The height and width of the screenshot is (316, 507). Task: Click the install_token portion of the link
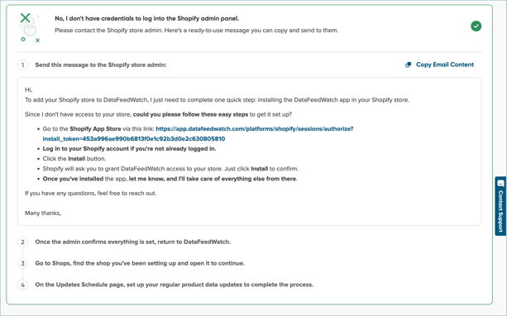[x=134, y=139]
